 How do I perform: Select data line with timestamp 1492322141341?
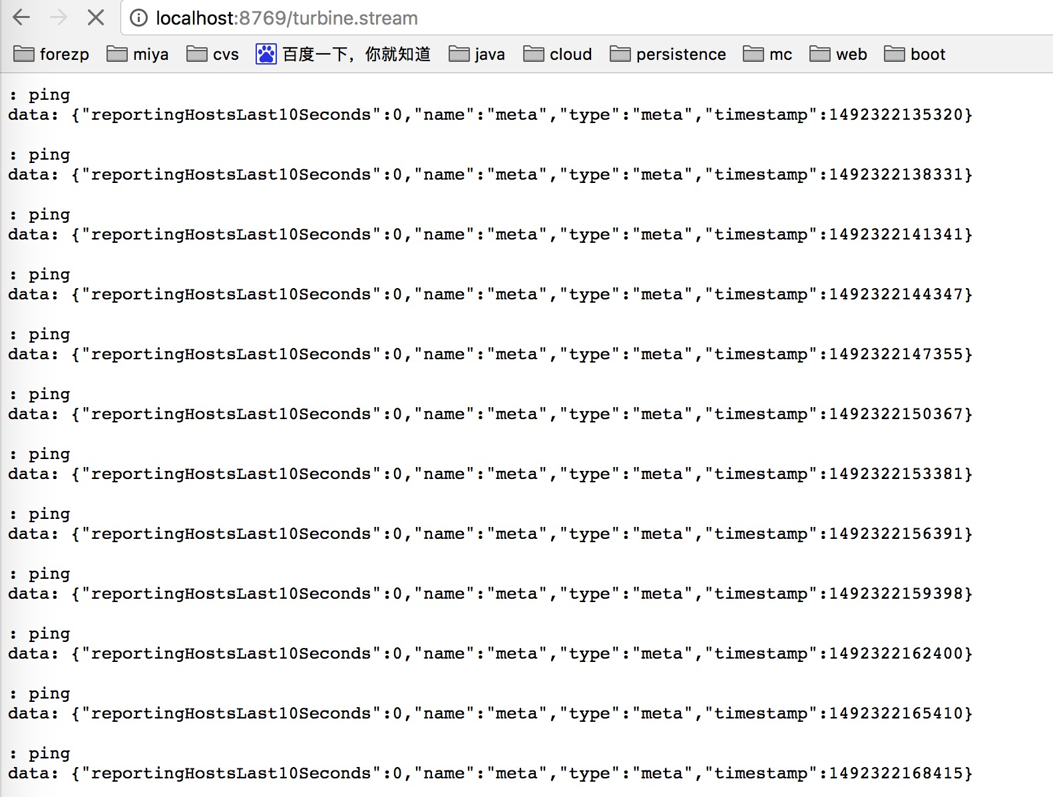(x=490, y=234)
